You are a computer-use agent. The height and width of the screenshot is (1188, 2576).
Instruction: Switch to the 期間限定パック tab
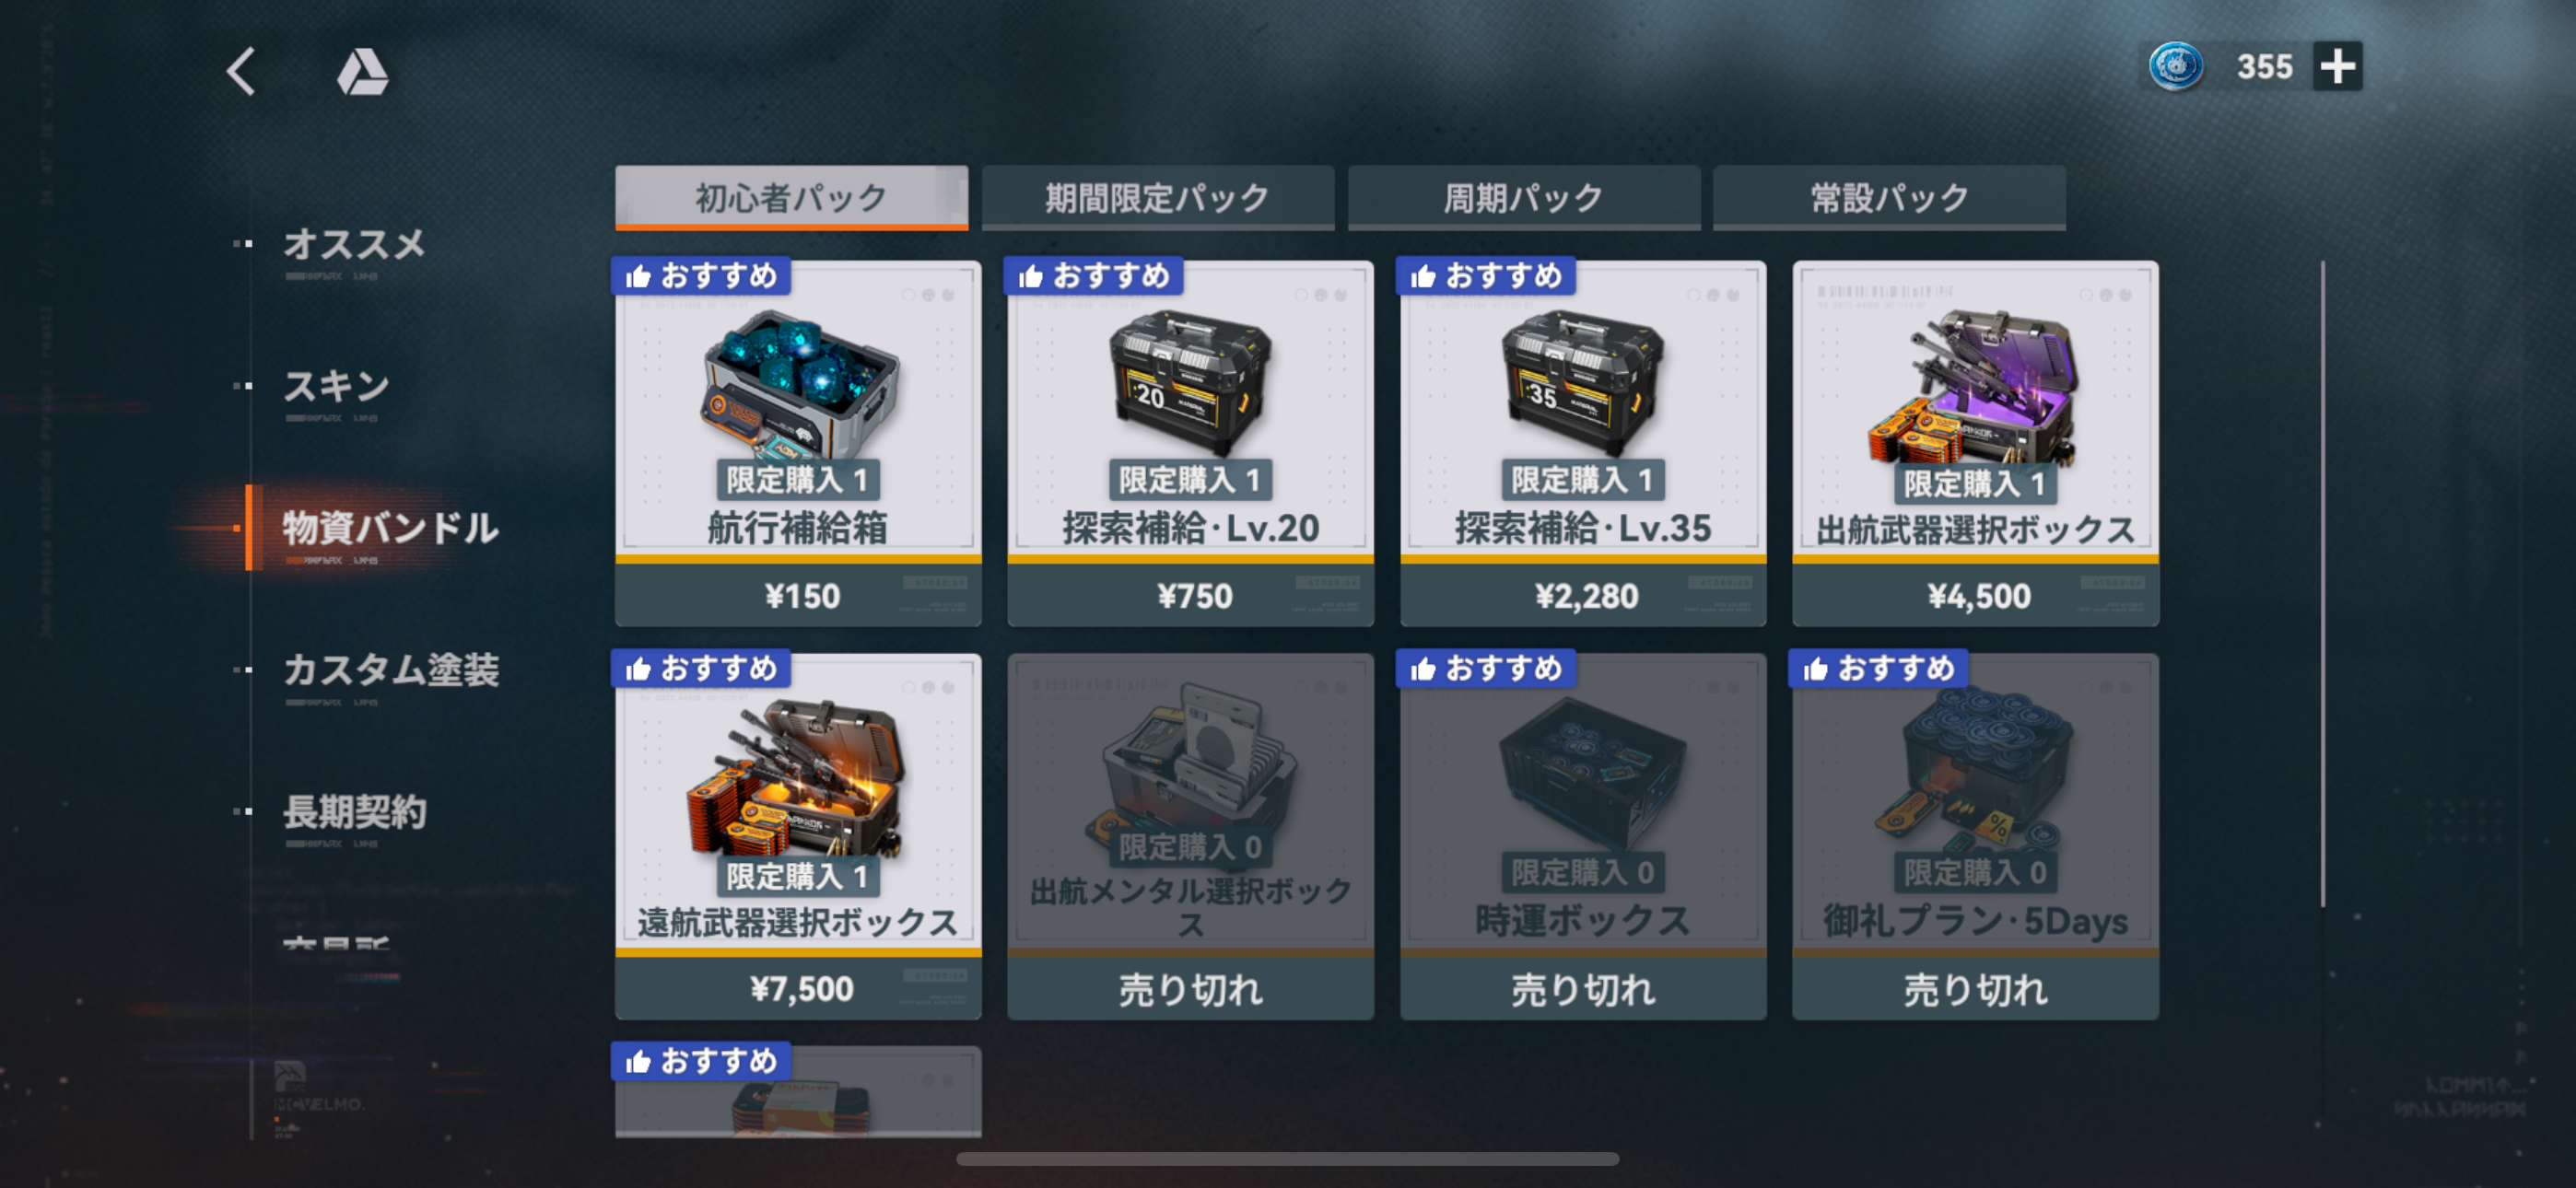click(x=1157, y=198)
